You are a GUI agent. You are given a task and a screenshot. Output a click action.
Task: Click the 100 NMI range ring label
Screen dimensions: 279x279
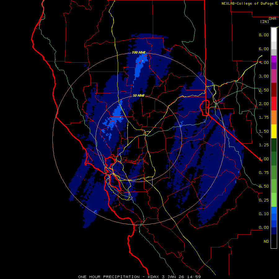tap(139, 52)
